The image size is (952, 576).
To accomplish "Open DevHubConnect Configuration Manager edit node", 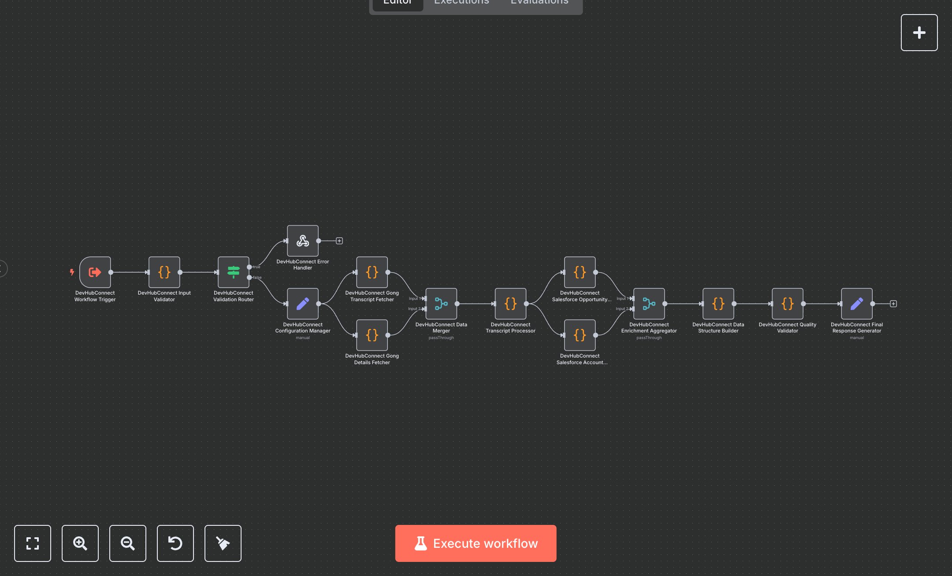I will pos(302,304).
